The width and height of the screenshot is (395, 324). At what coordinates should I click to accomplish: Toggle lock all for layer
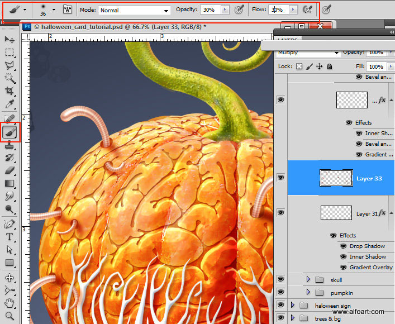(329, 66)
